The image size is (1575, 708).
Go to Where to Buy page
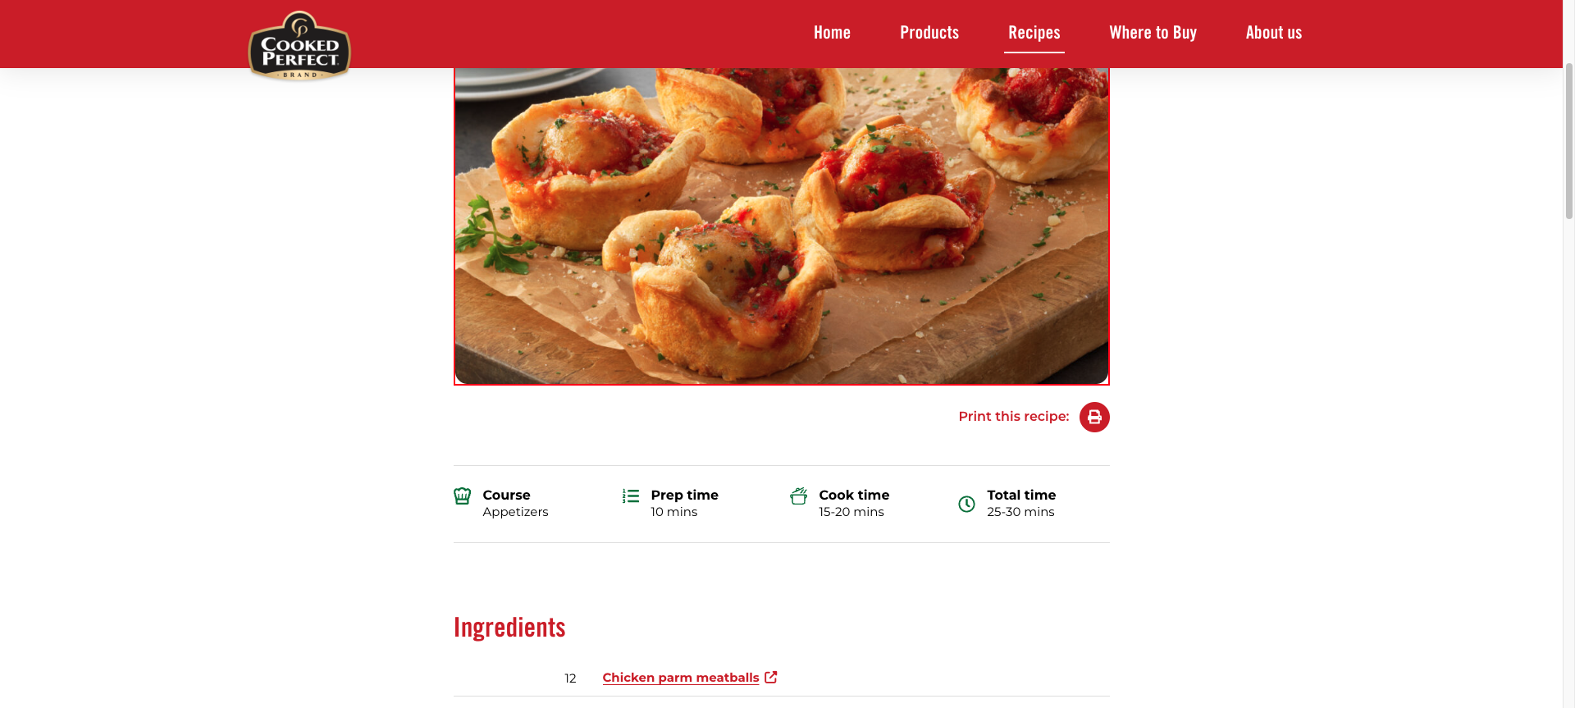(1153, 33)
